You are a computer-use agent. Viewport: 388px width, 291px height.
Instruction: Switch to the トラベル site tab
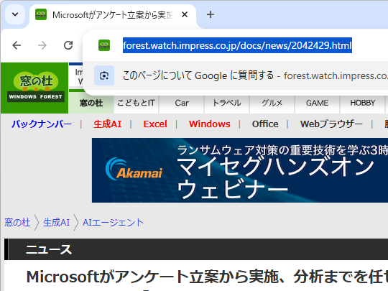(x=227, y=103)
